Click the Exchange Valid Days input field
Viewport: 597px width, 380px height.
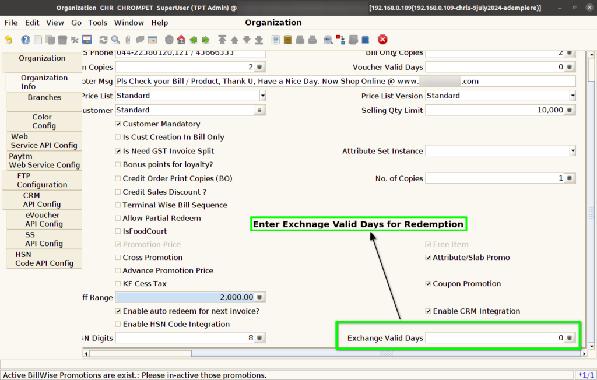[494, 337]
